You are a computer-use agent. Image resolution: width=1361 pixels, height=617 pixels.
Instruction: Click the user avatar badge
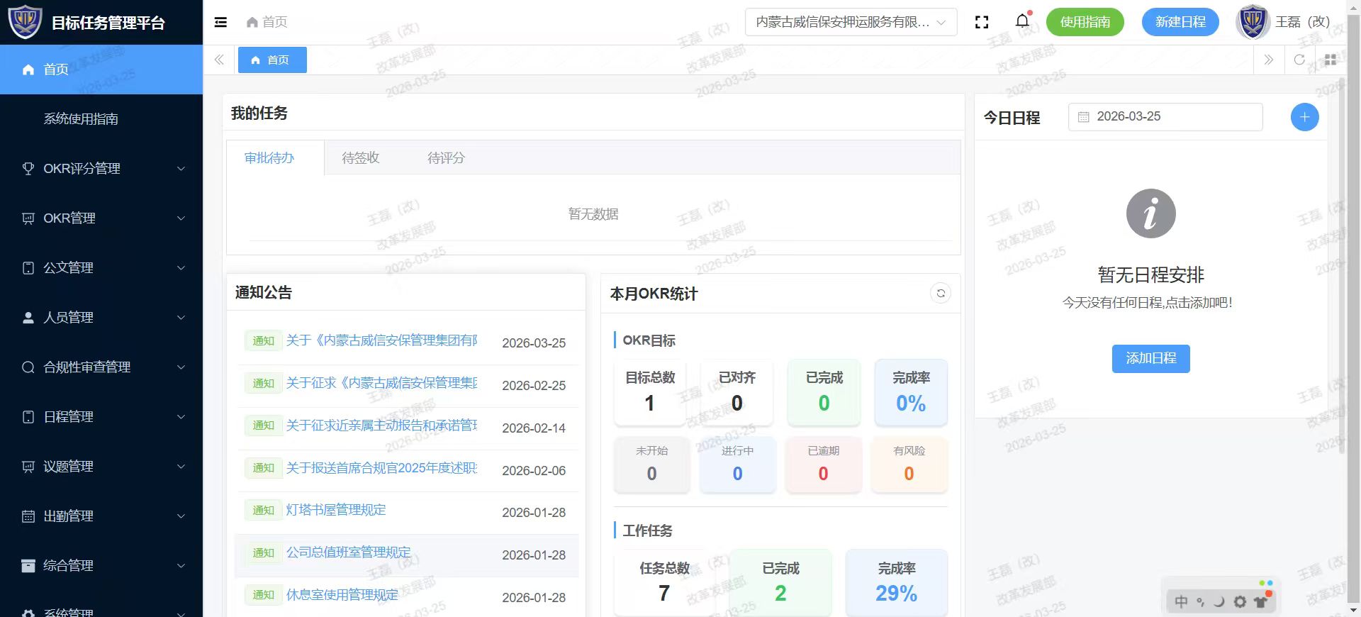(x=1252, y=22)
